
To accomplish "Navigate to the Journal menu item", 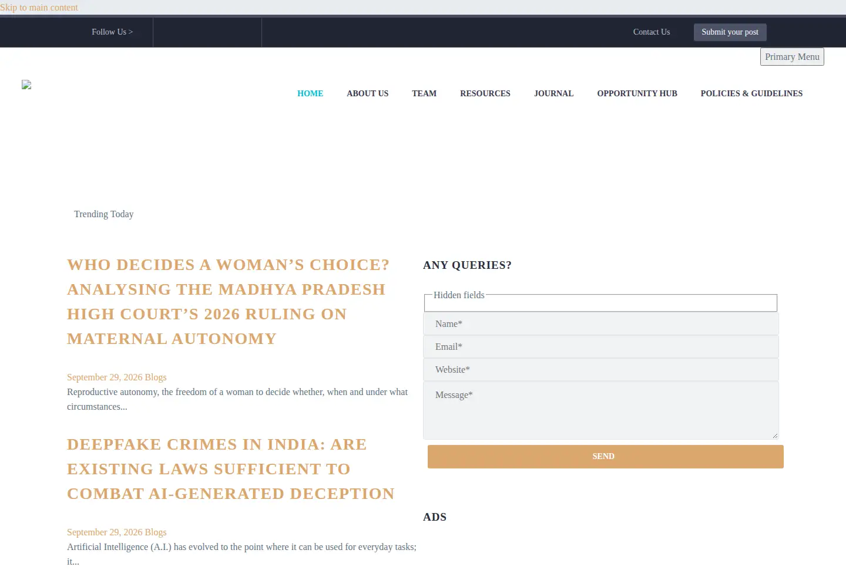I will coord(554,93).
